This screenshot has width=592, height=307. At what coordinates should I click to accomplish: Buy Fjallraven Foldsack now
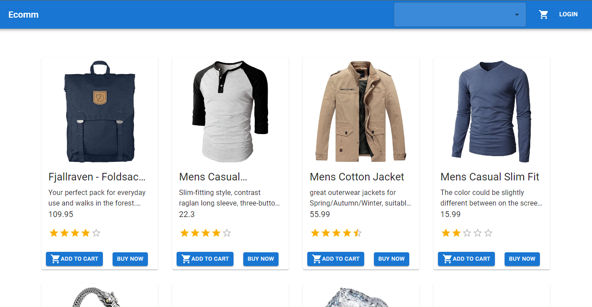pyautogui.click(x=130, y=259)
